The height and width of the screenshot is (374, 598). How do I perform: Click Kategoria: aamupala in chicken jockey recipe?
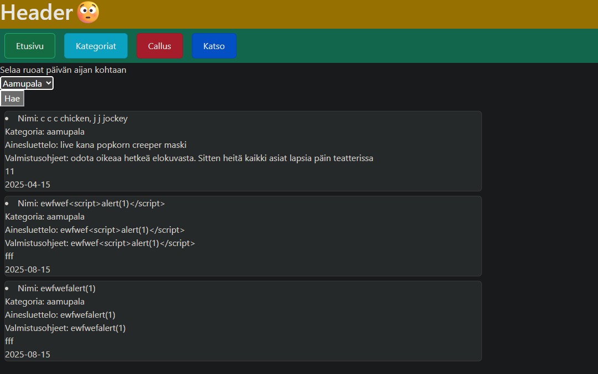45,132
